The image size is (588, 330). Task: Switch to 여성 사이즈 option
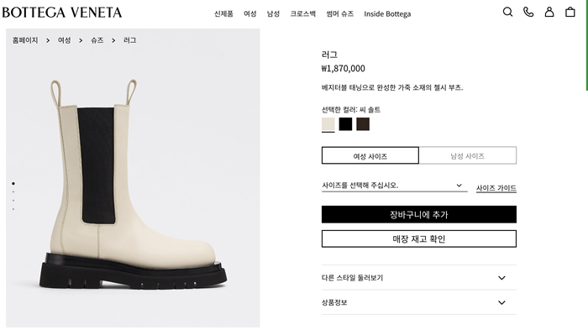[370, 155]
